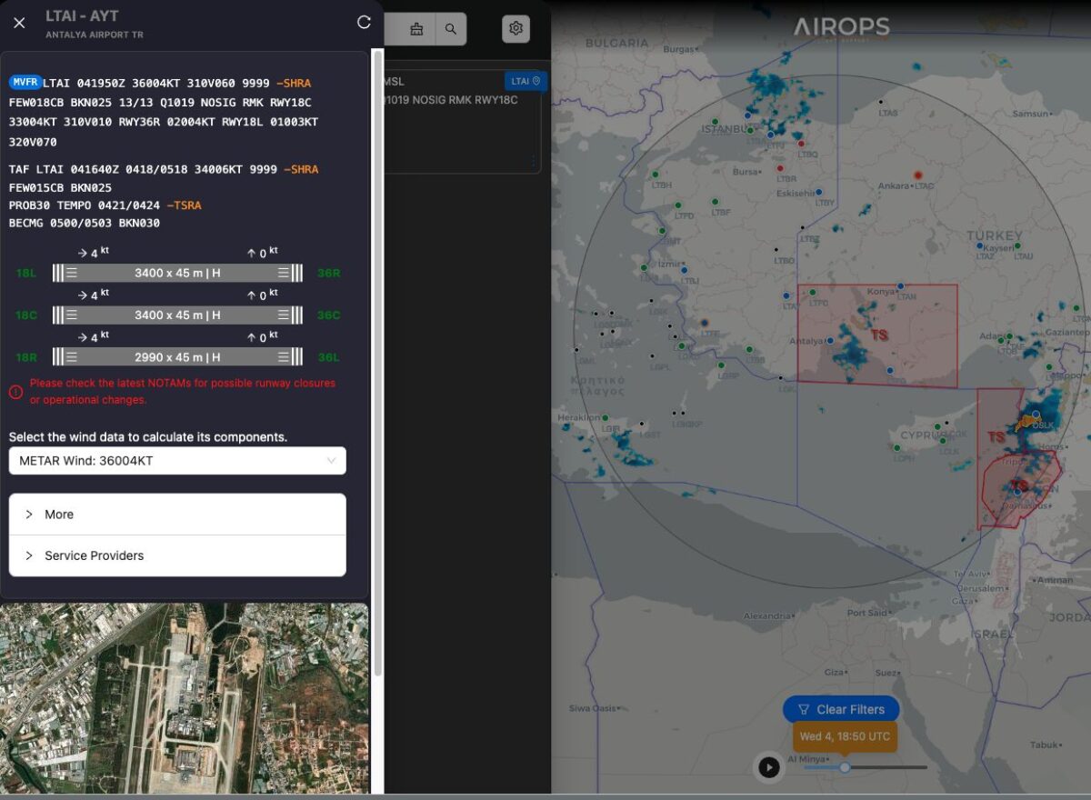Click the TS label in the zone west of OSLK
Screen dimensions: 1091x800
pos(997,437)
